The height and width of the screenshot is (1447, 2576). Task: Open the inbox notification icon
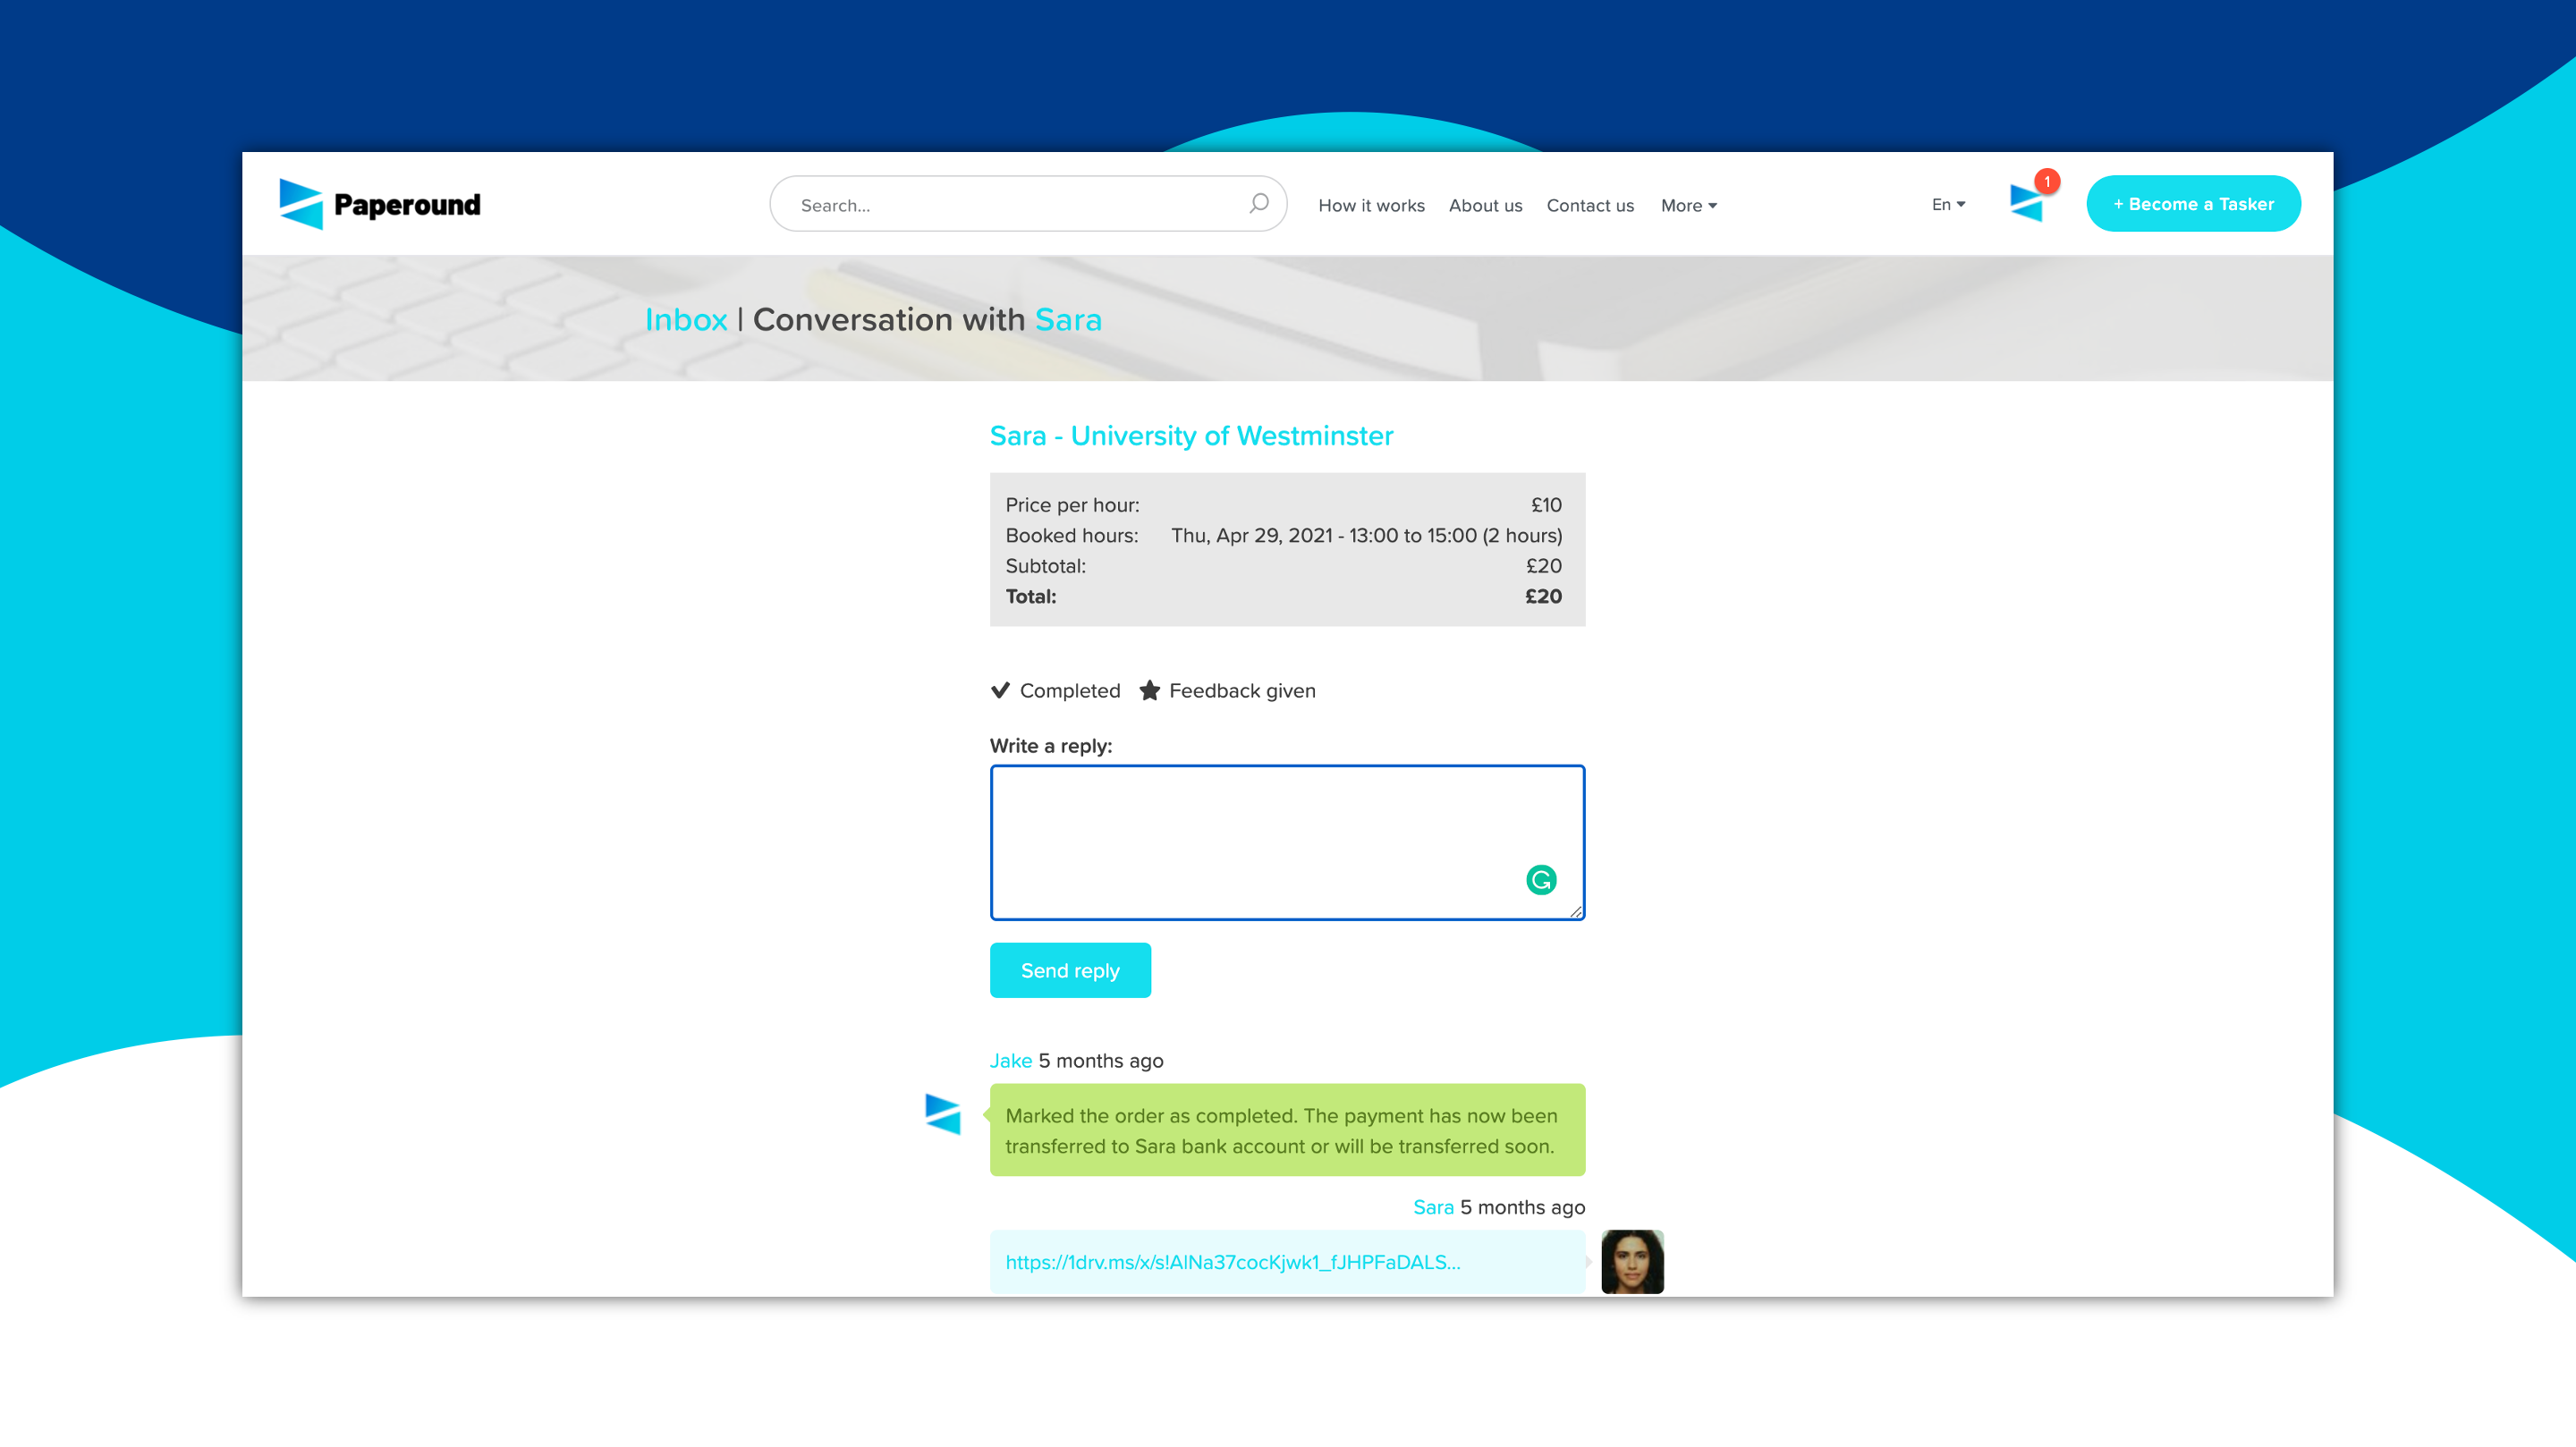[2025, 204]
